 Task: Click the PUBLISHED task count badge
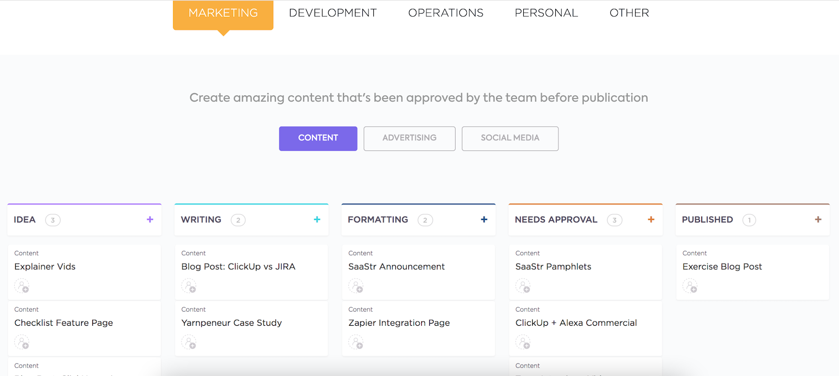coord(749,220)
